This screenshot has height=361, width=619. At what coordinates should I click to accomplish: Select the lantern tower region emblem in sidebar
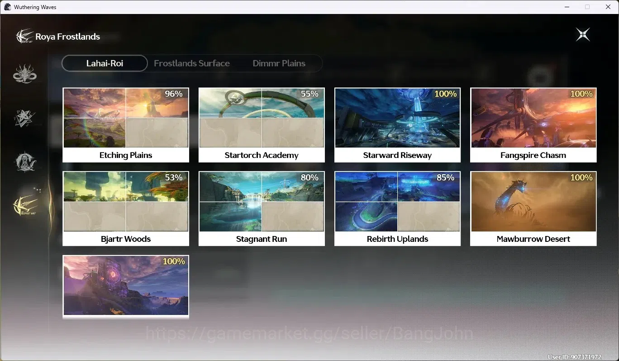[25, 162]
